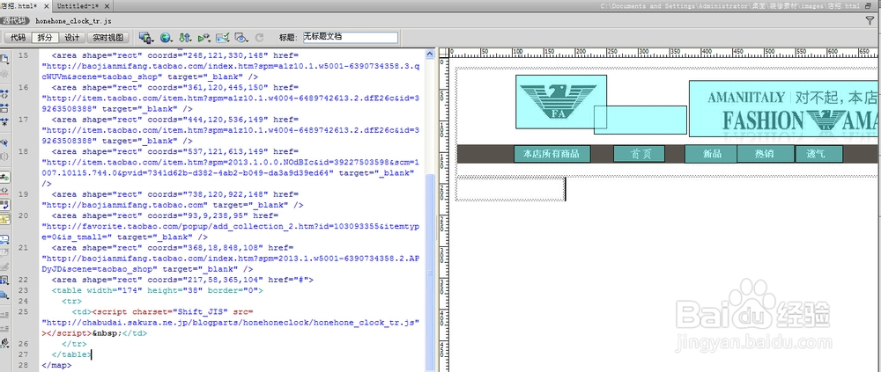Click the line number 18 in code gutter
Image resolution: width=881 pixels, height=372 pixels.
pos(23,151)
